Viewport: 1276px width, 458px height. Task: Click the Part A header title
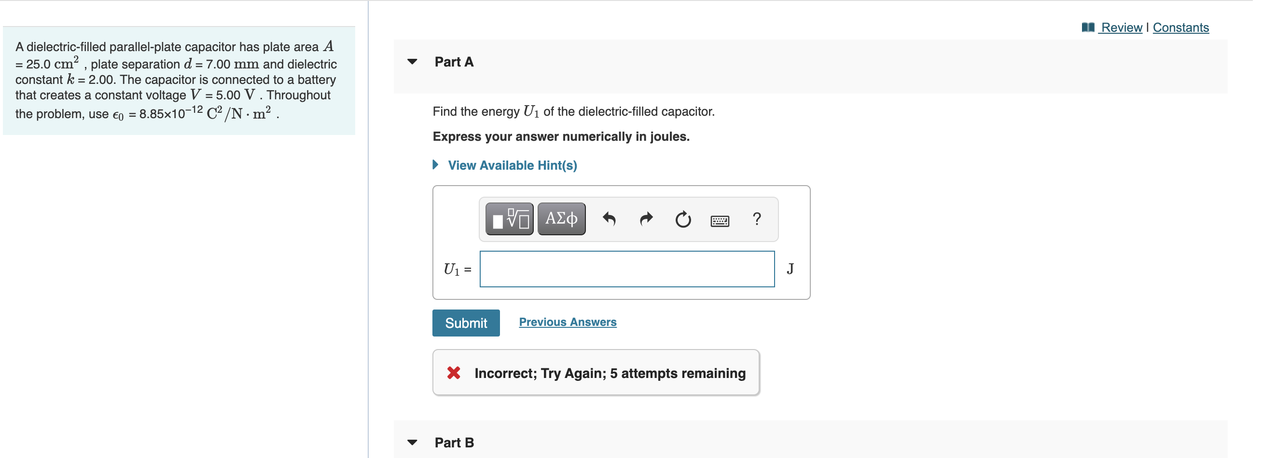coord(454,62)
